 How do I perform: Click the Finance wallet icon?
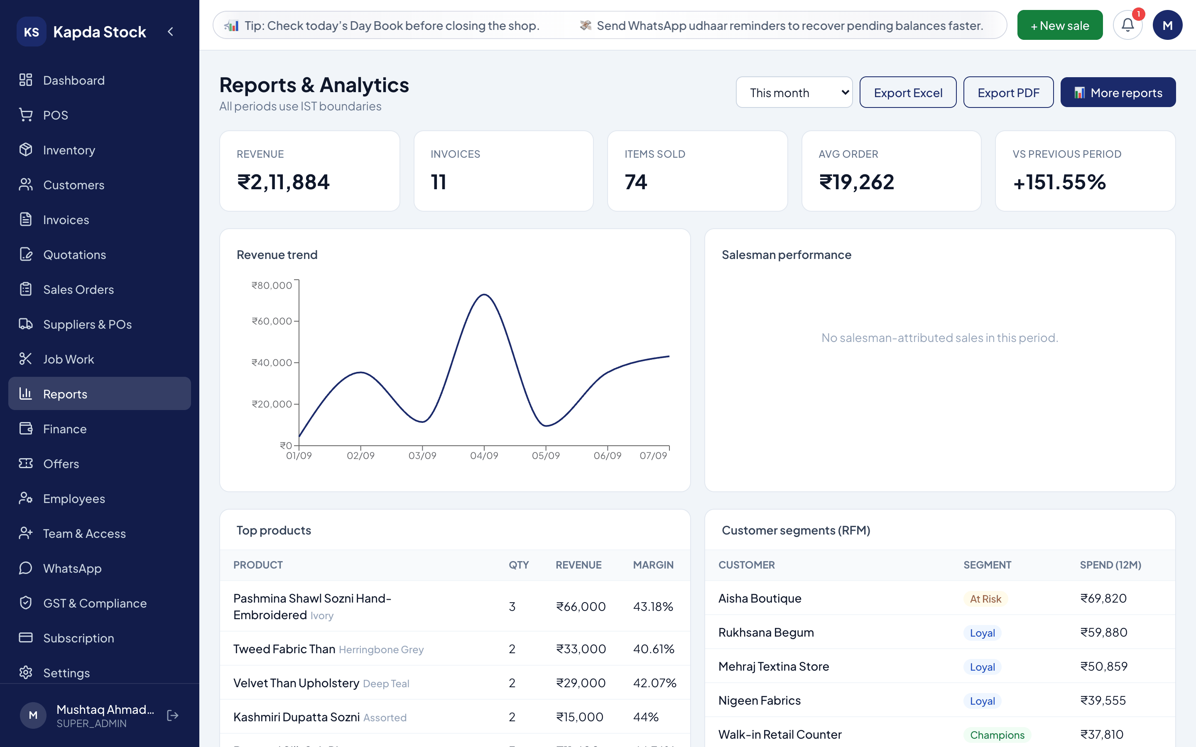tap(26, 428)
